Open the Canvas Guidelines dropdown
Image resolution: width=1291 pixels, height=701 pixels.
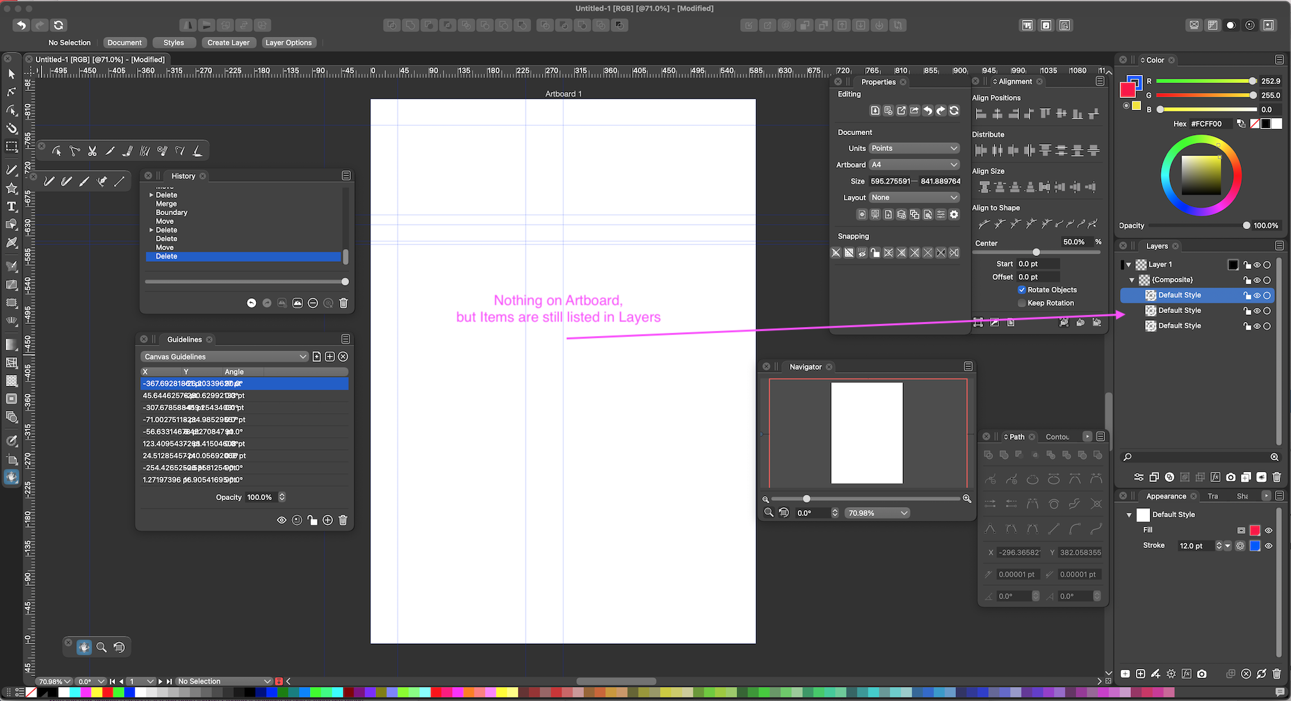click(224, 357)
